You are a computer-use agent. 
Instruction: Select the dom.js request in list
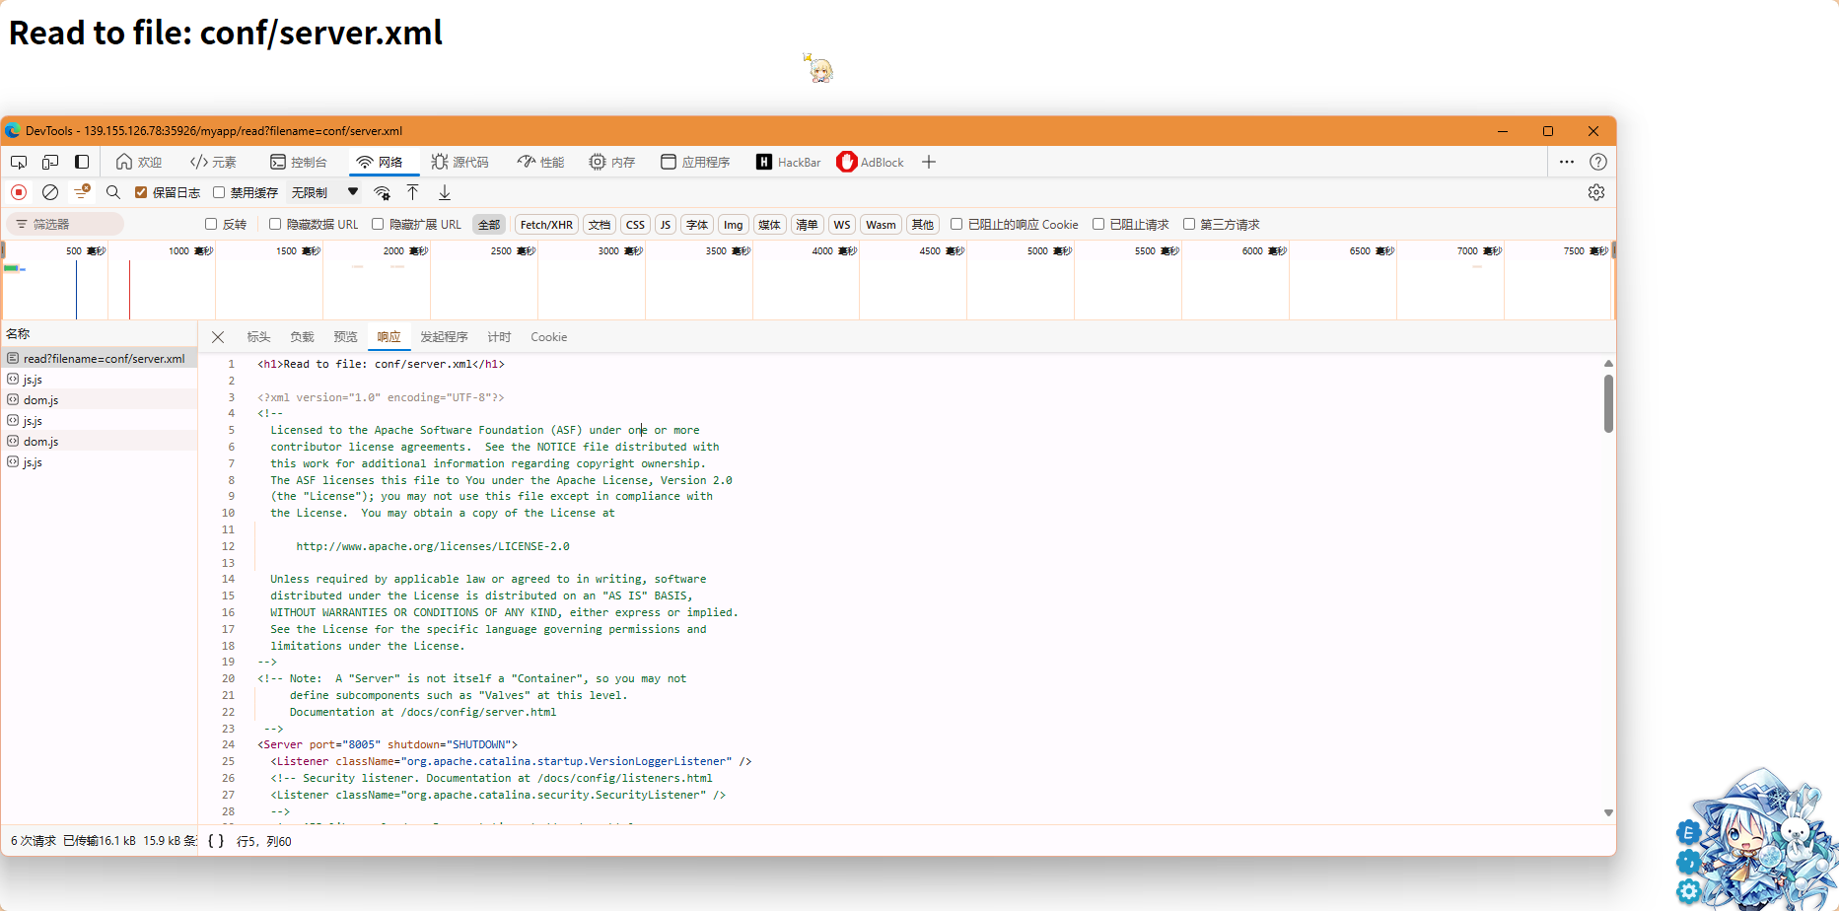[41, 400]
